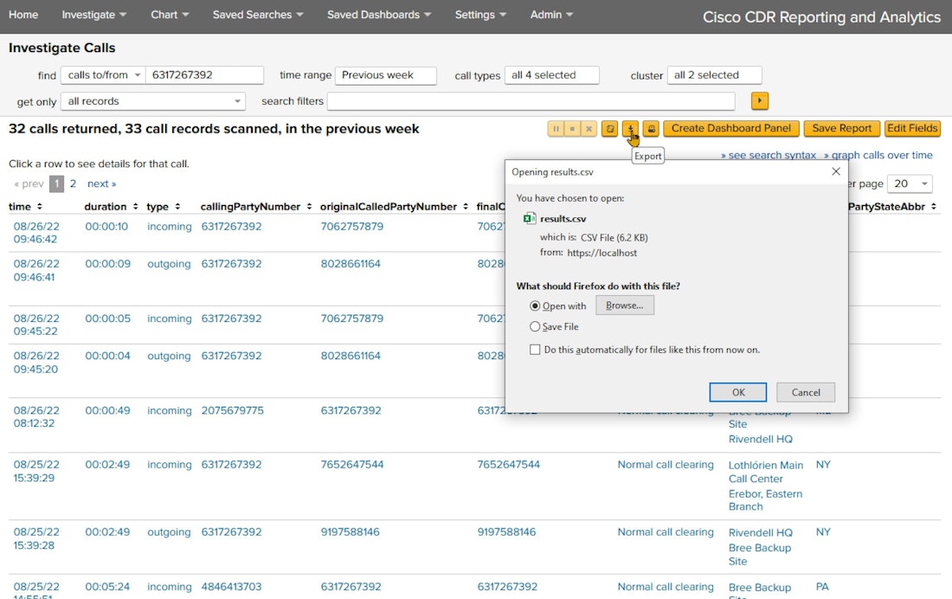Open the Saved Dashboards menu
Screen dimensions: 952x599
tap(379, 15)
